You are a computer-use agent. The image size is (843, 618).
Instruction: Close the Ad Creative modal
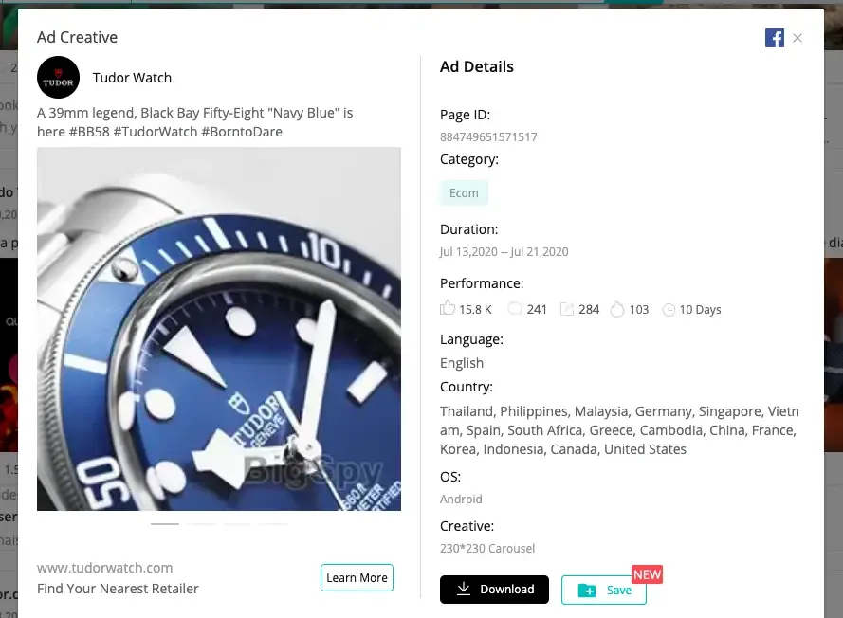[x=797, y=38]
